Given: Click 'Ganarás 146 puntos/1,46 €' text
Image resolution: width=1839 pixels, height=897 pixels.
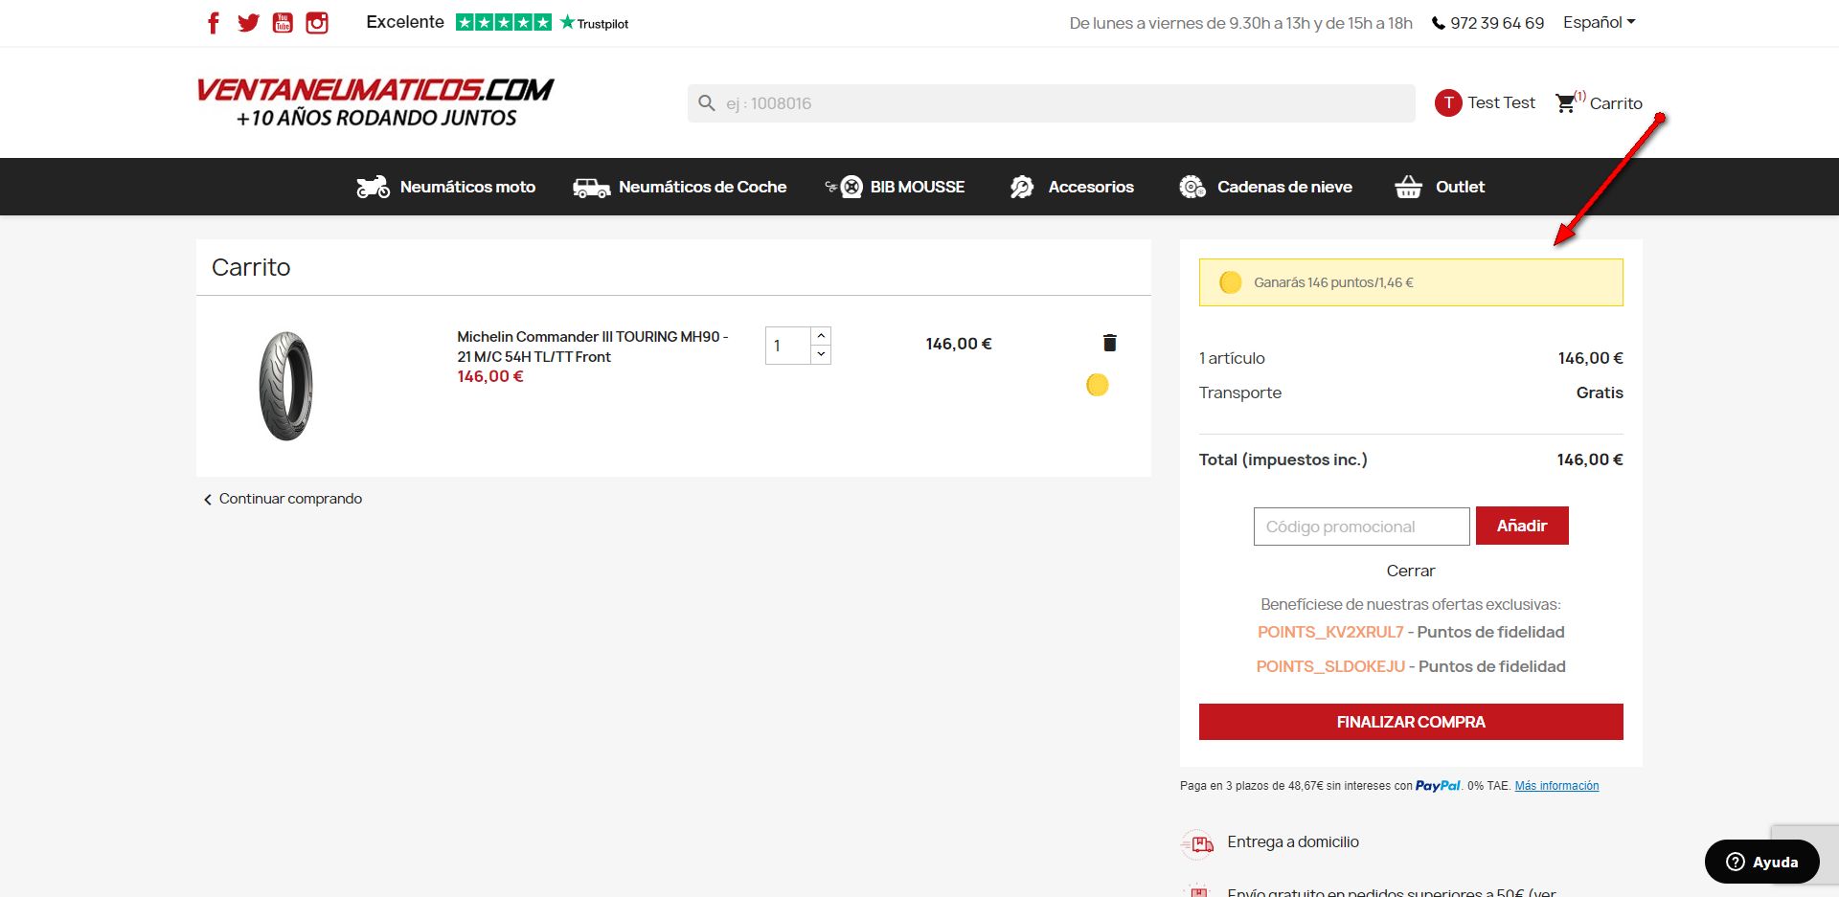Looking at the screenshot, I should tap(1333, 282).
